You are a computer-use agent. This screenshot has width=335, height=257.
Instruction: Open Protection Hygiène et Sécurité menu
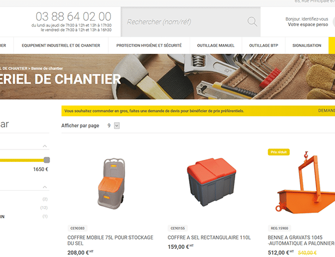[x=149, y=46]
